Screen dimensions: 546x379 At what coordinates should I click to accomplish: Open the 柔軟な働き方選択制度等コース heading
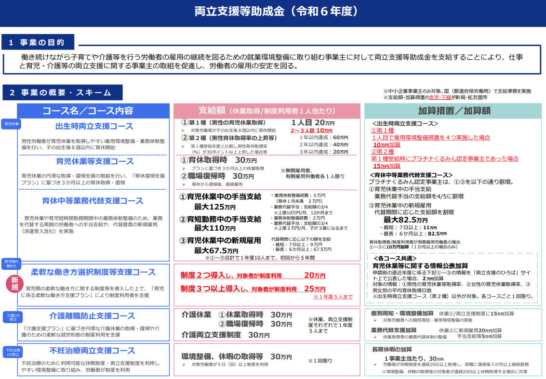click(93, 272)
